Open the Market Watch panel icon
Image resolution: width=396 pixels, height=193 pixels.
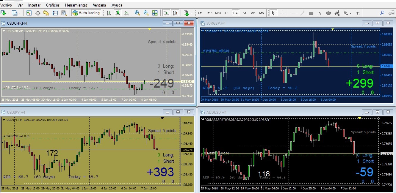pos(29,13)
